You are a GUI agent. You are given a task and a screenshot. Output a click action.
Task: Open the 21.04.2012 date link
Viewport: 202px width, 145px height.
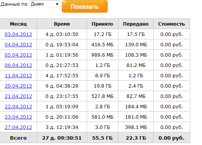tap(18, 96)
